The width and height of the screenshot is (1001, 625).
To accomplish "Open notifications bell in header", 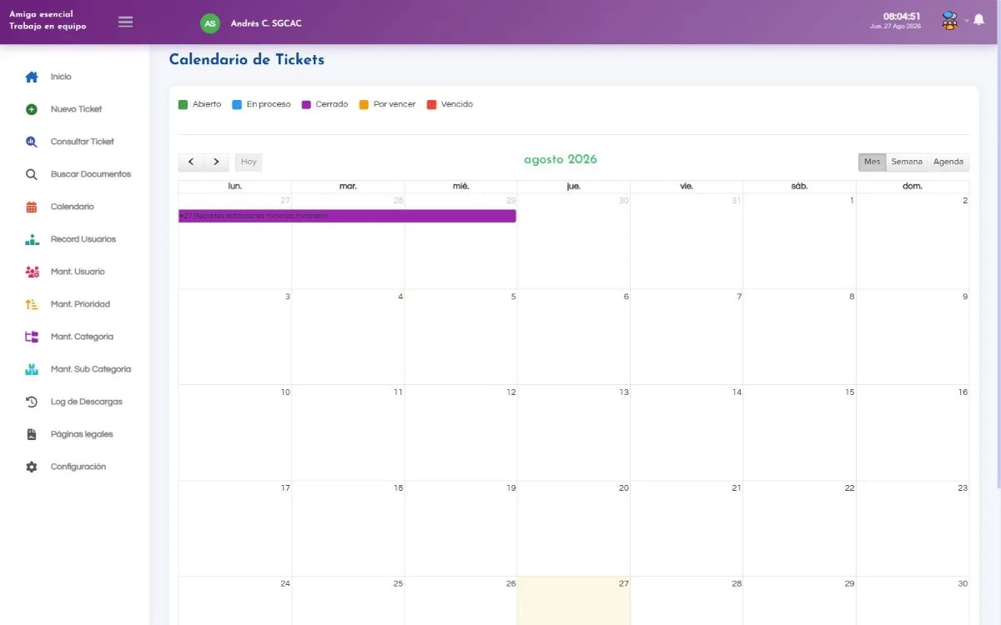I will (x=978, y=20).
